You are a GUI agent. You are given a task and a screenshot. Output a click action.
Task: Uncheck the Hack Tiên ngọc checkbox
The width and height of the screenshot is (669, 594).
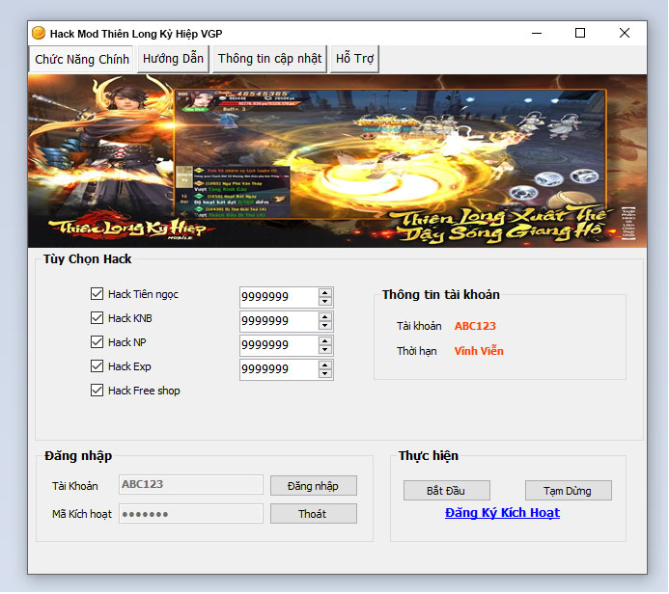97,293
